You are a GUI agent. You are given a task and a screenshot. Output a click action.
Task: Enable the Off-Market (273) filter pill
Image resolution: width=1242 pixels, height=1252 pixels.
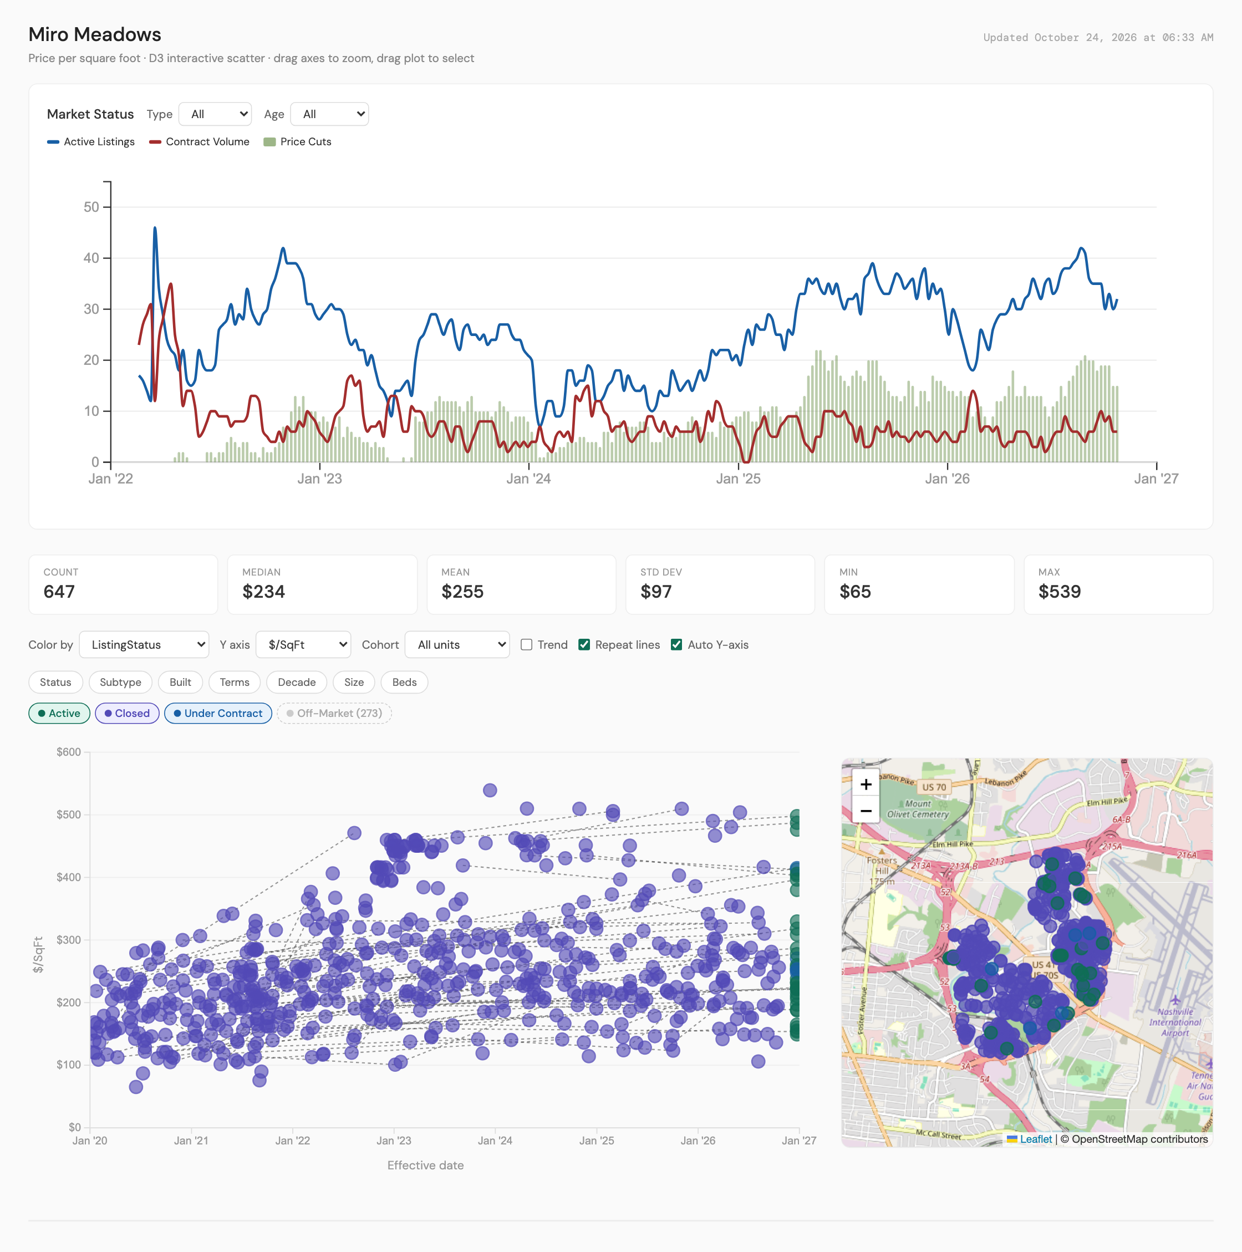(x=334, y=713)
